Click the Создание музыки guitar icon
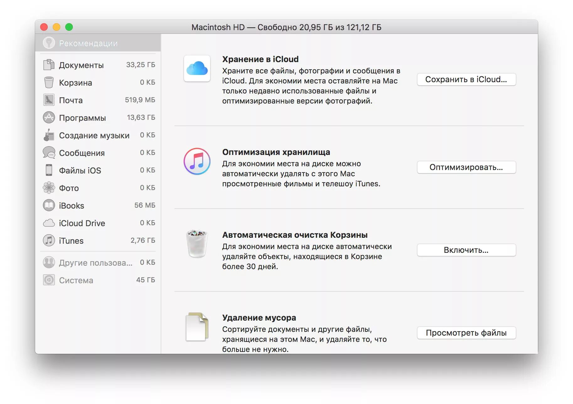 (49, 135)
